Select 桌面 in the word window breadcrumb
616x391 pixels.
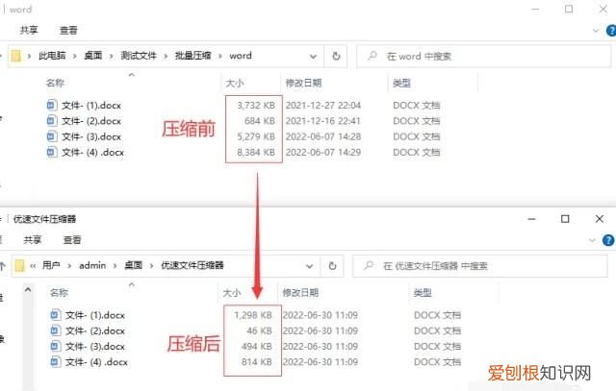pos(93,56)
